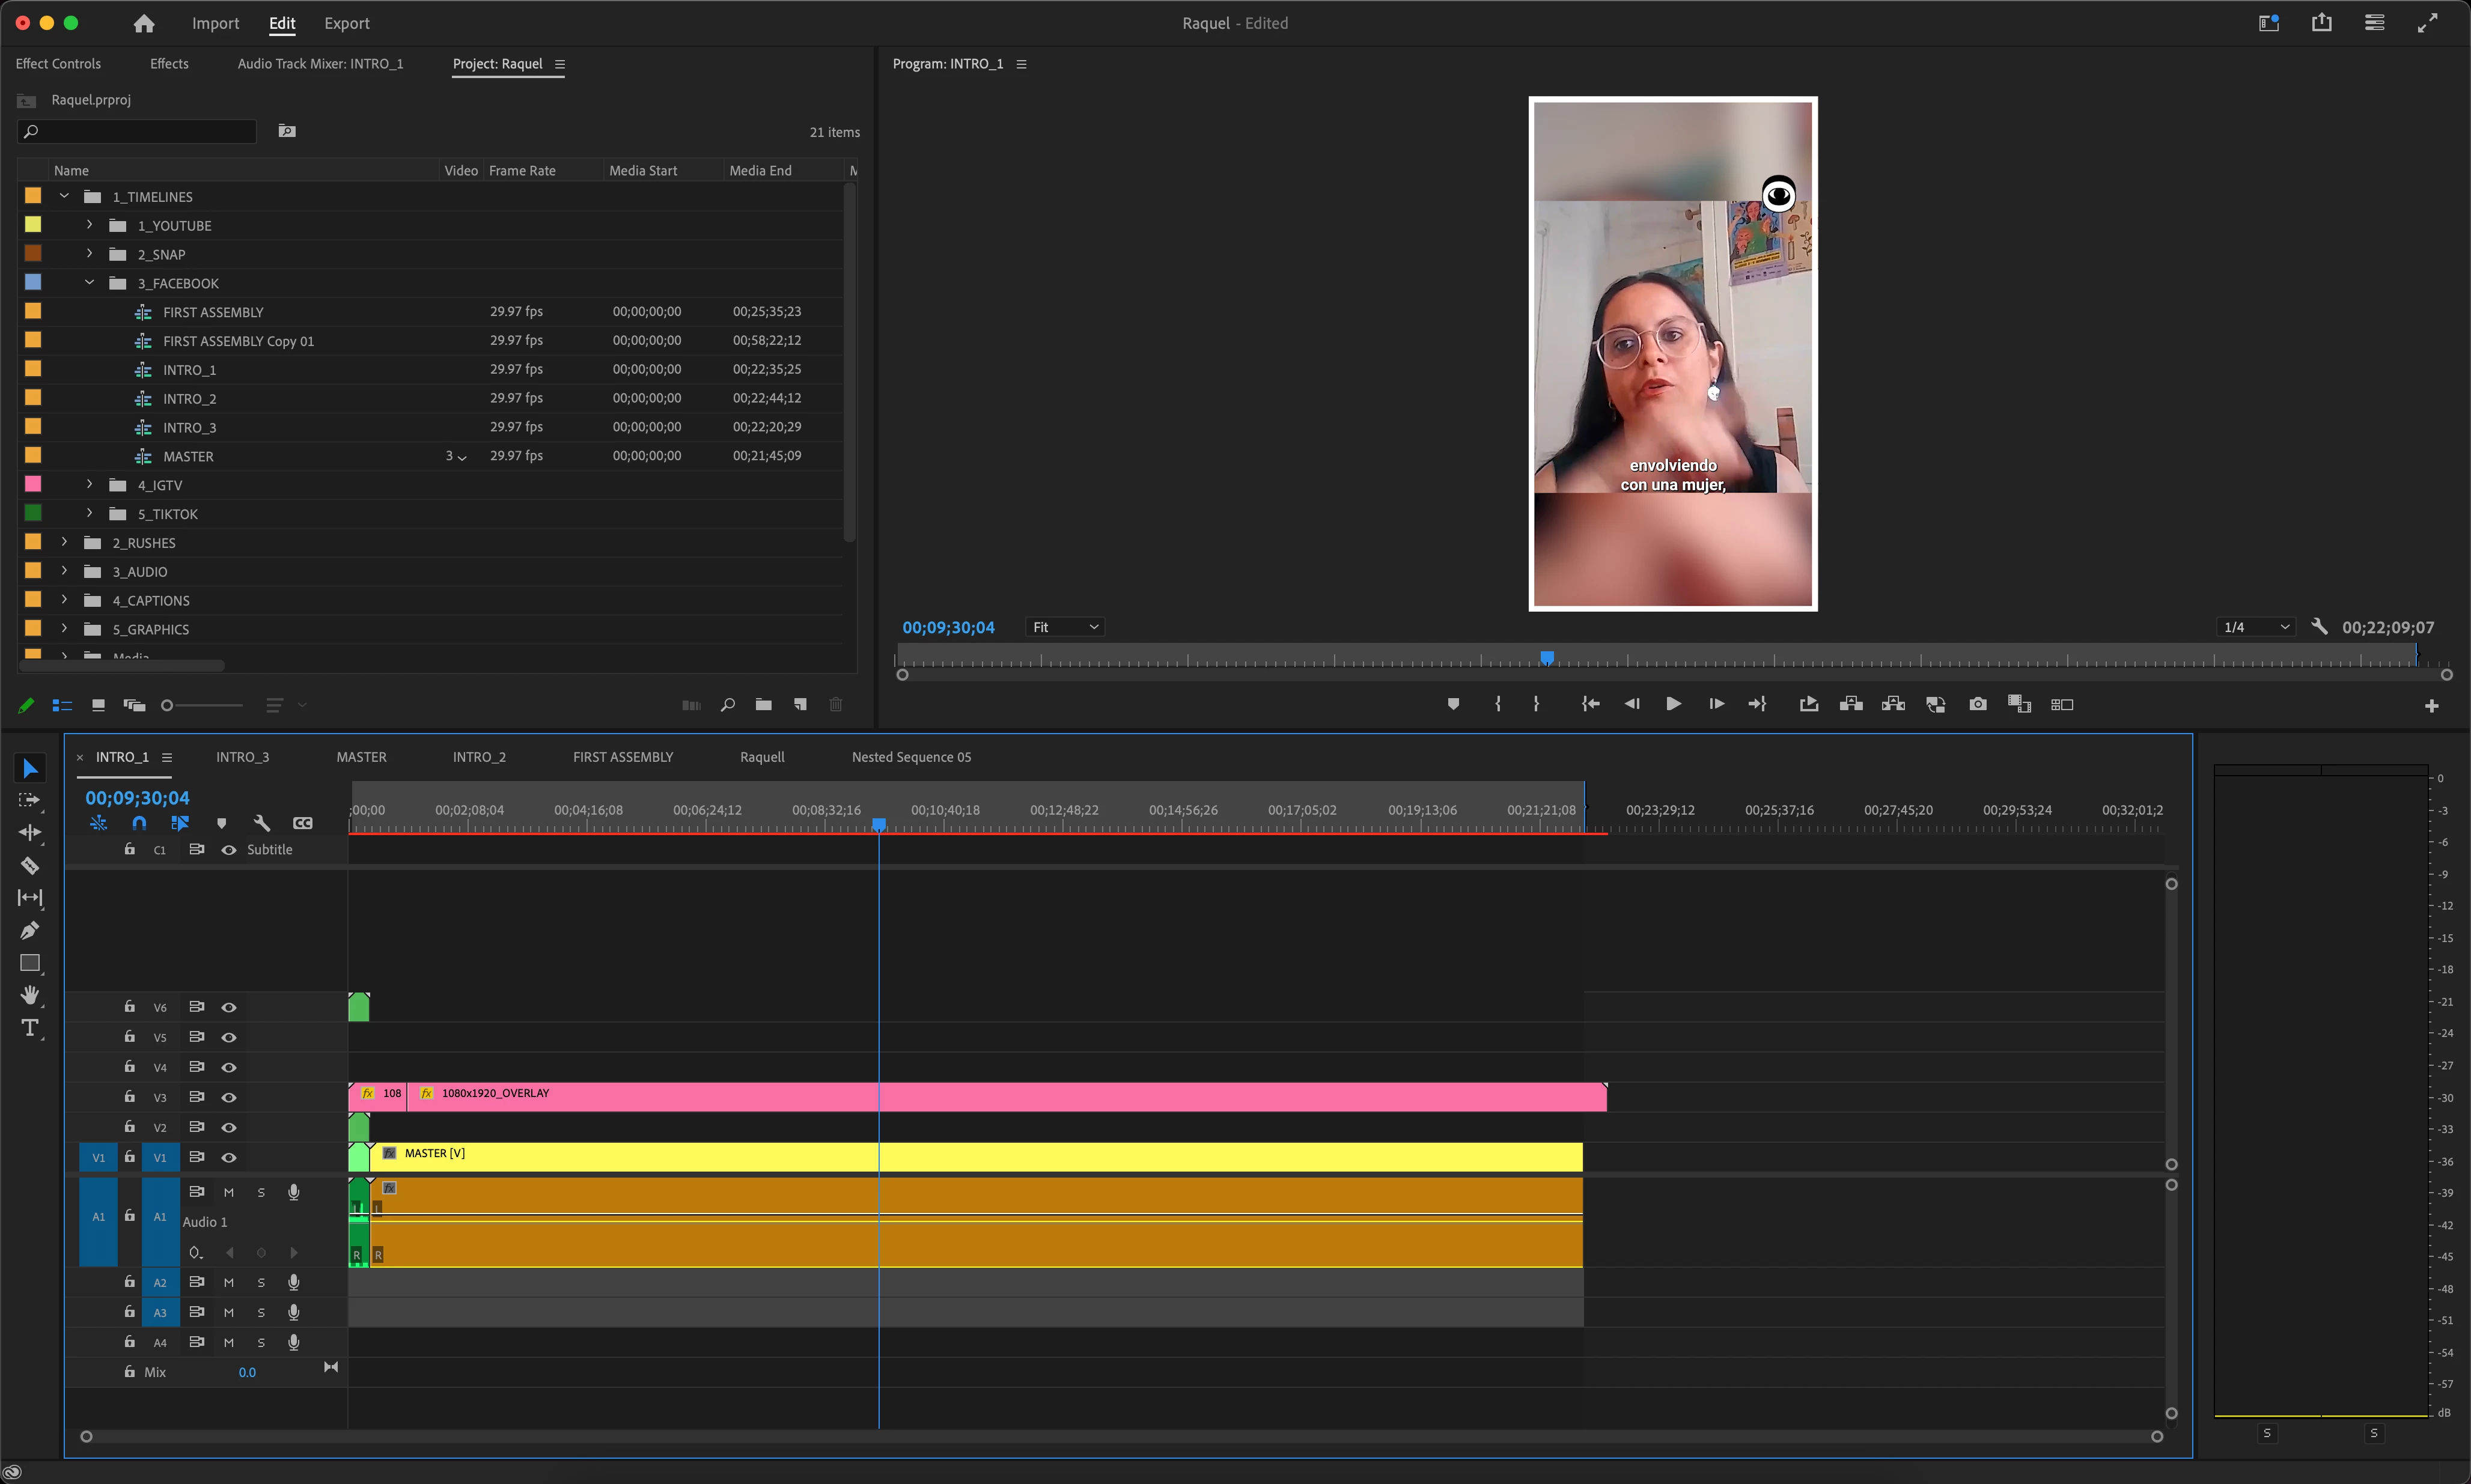This screenshot has width=2471, height=1484.
Task: Expand the 2_RUSHES bin
Action: 65,542
